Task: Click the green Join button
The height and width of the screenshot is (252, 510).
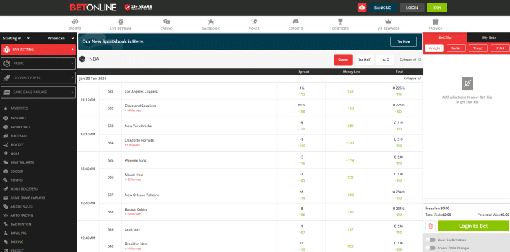Action: tap(437, 8)
